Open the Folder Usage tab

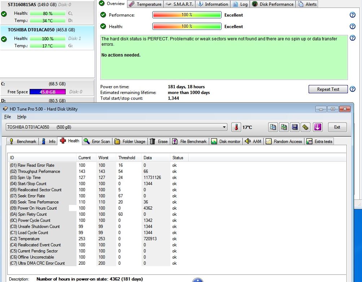click(x=130, y=142)
